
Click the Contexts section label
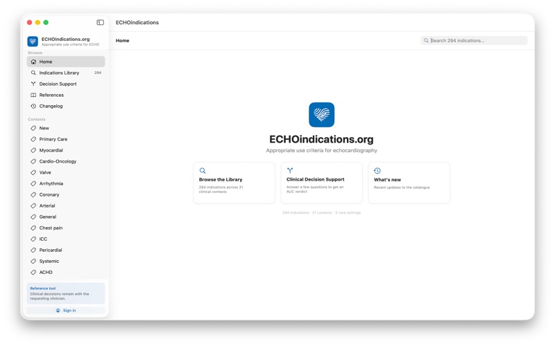[37, 119]
